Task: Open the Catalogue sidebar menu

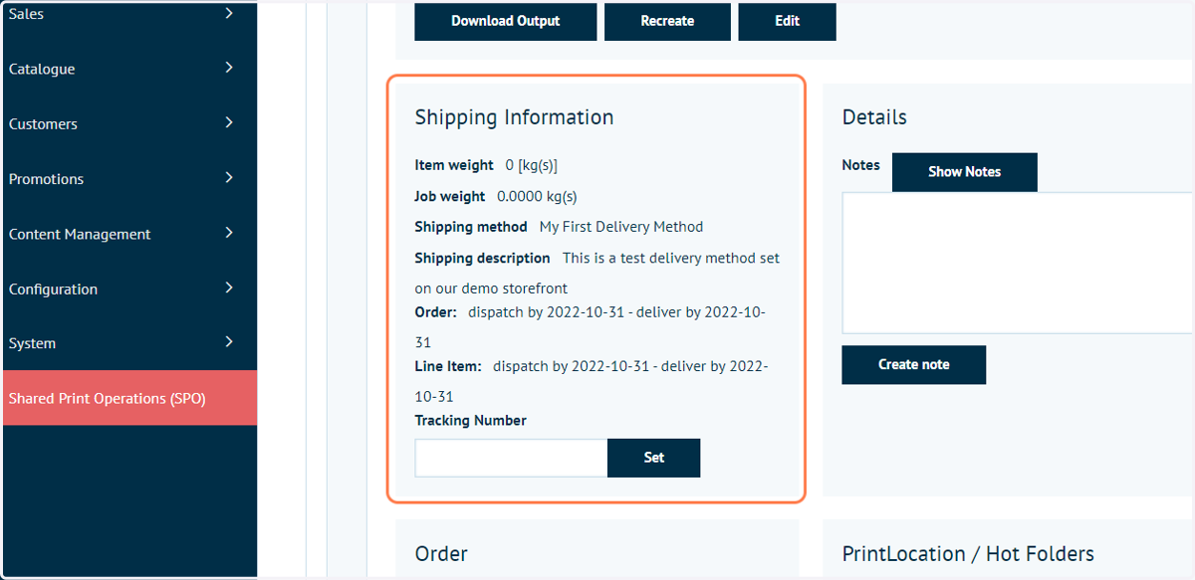Action: tap(129, 69)
